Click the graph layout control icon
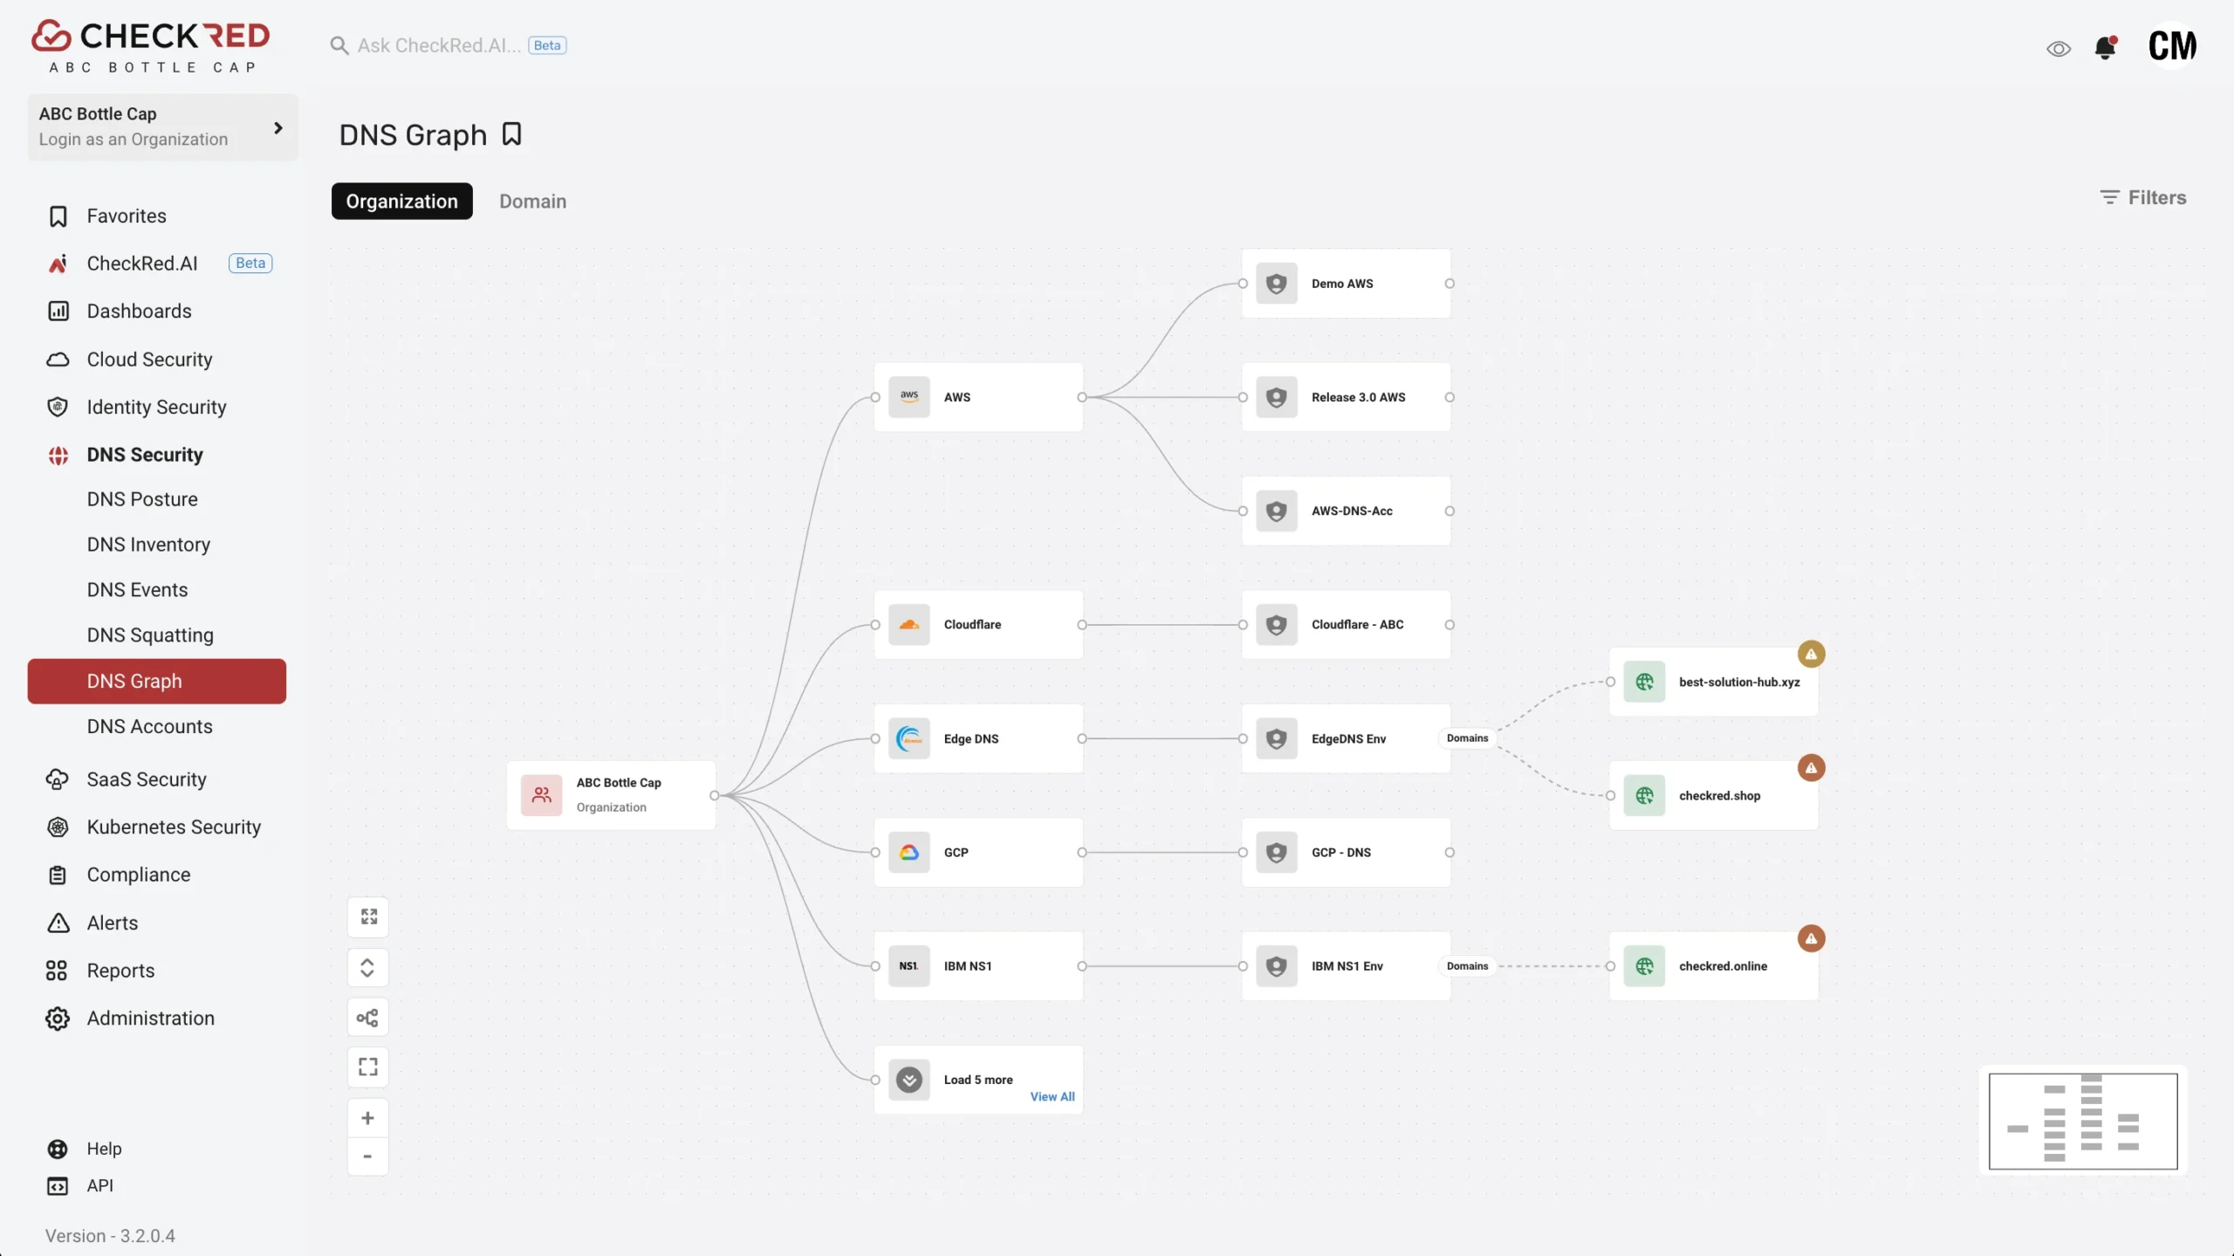Image resolution: width=2234 pixels, height=1256 pixels. click(368, 1018)
